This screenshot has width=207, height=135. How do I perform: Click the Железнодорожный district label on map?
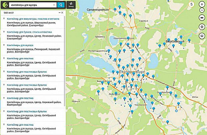[97, 51]
